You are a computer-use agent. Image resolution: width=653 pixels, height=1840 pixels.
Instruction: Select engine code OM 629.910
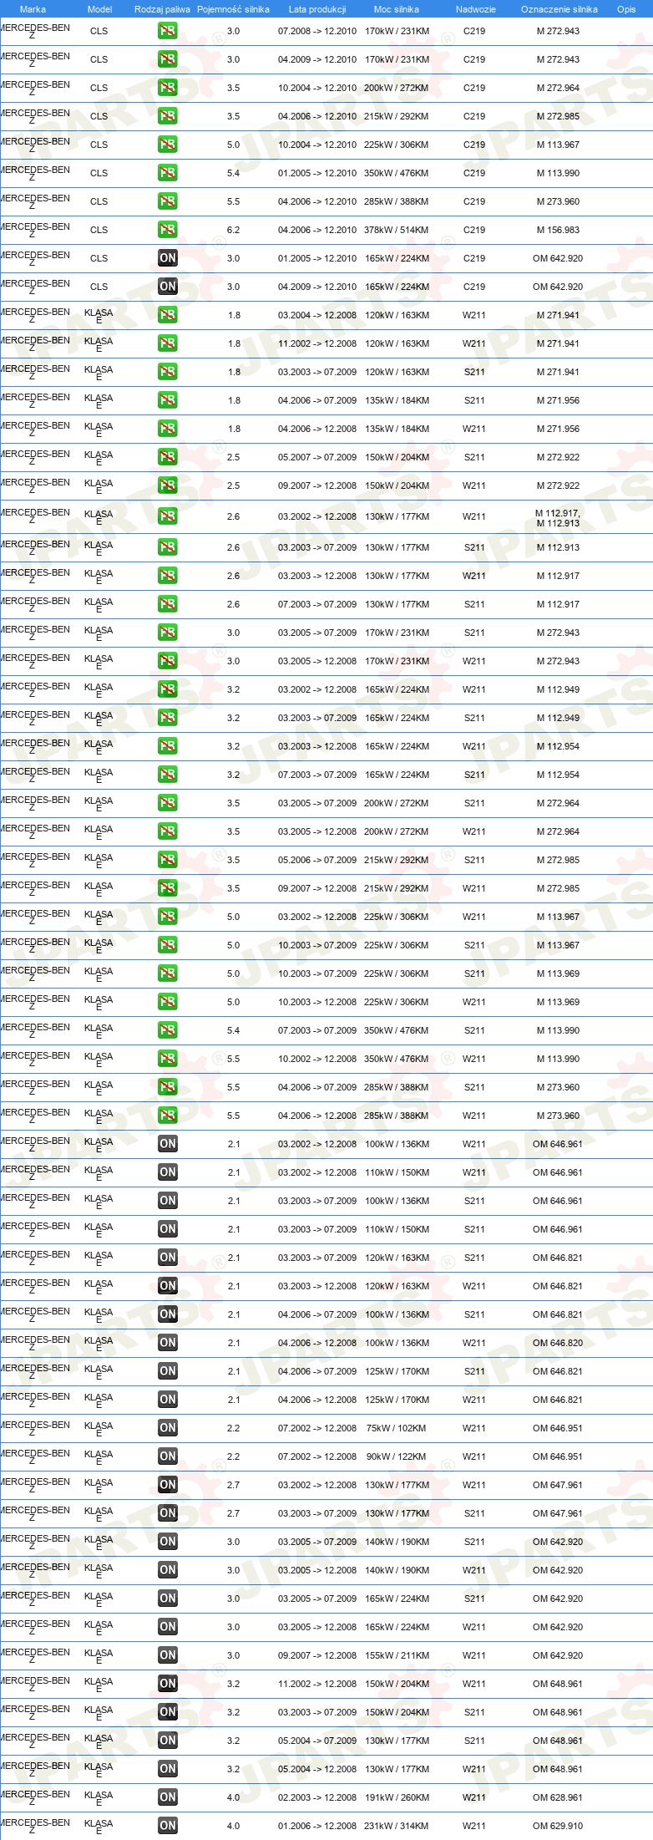click(x=558, y=1826)
